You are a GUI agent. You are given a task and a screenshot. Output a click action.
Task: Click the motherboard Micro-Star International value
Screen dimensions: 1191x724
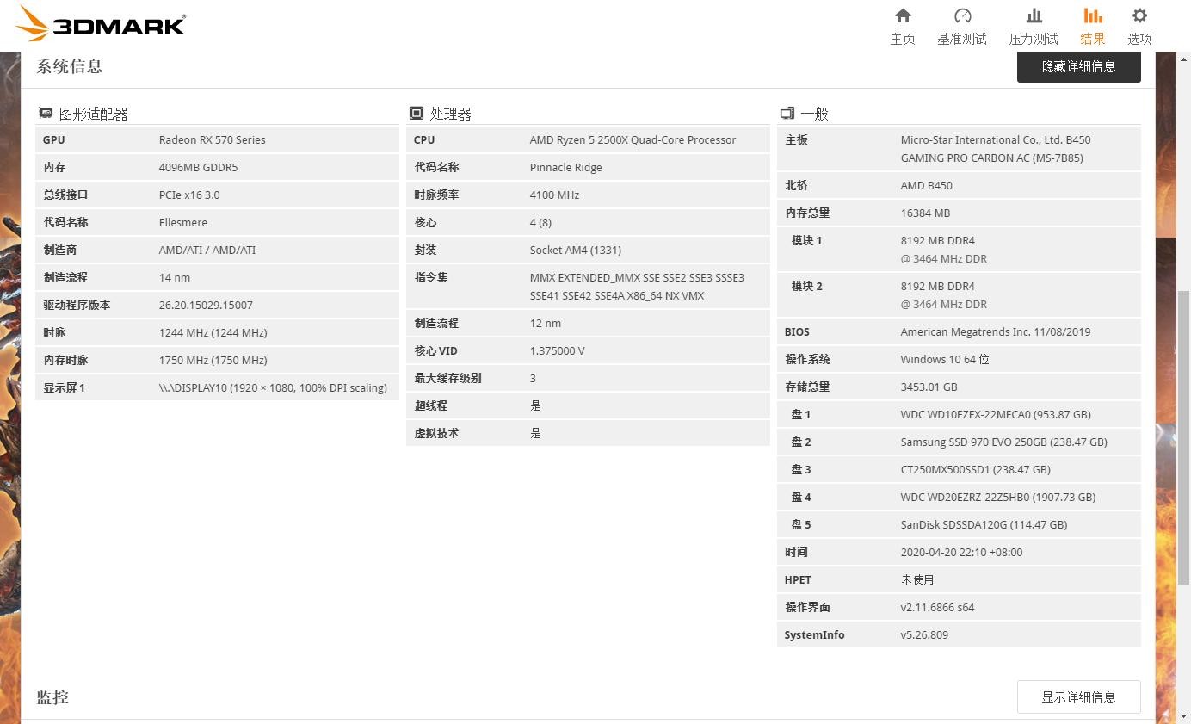995,149
